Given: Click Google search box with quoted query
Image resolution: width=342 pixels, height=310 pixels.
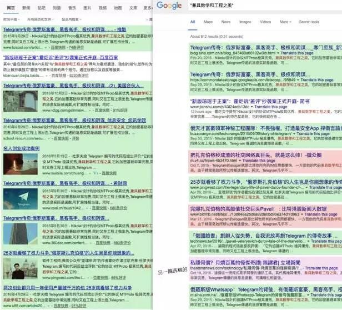Looking at the screenshot, I should tap(265, 6).
